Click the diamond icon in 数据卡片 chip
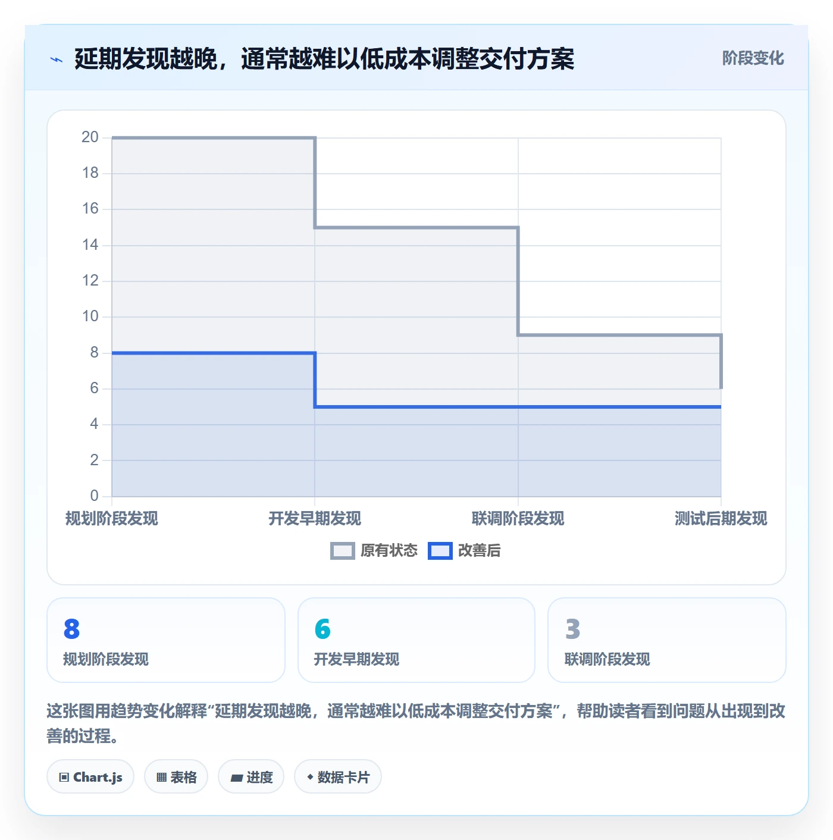 click(x=310, y=777)
